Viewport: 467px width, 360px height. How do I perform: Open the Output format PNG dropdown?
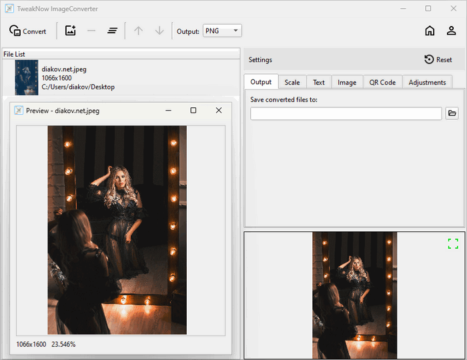(x=222, y=31)
